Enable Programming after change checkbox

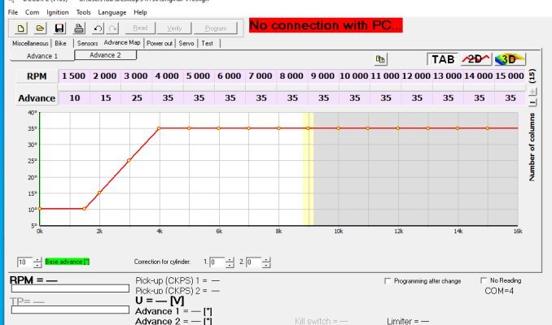[388, 281]
